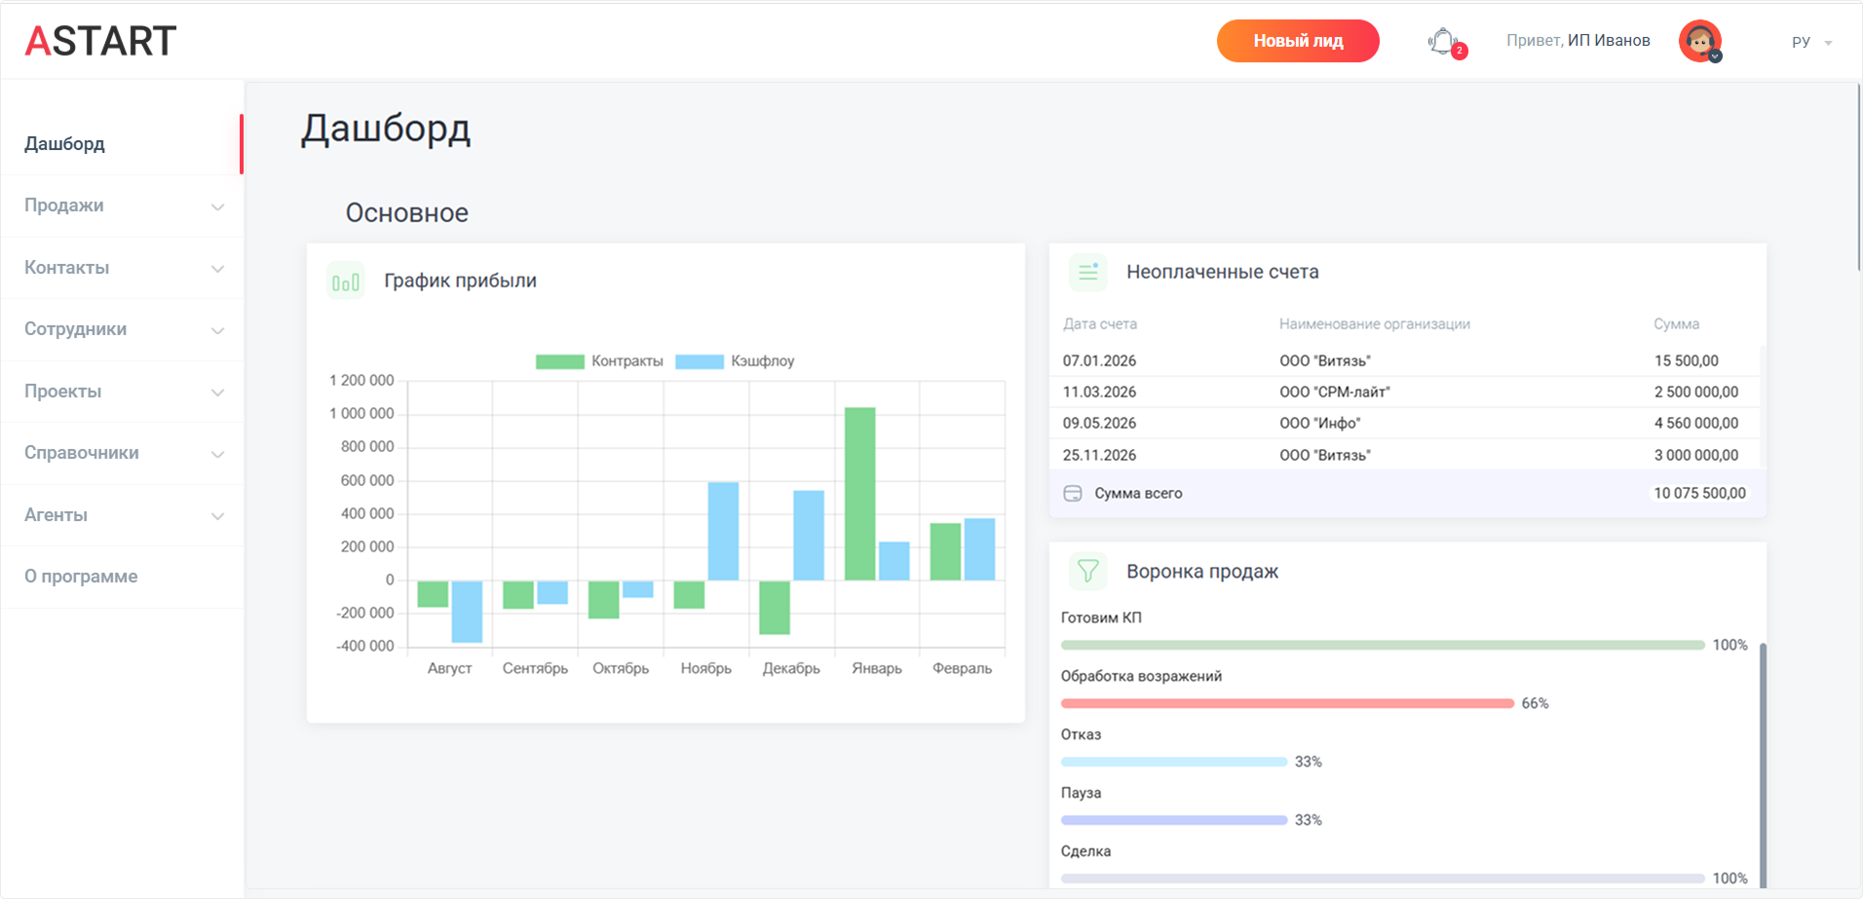
Task: Expand the Сотрудники menu chevron
Action: tap(217, 330)
